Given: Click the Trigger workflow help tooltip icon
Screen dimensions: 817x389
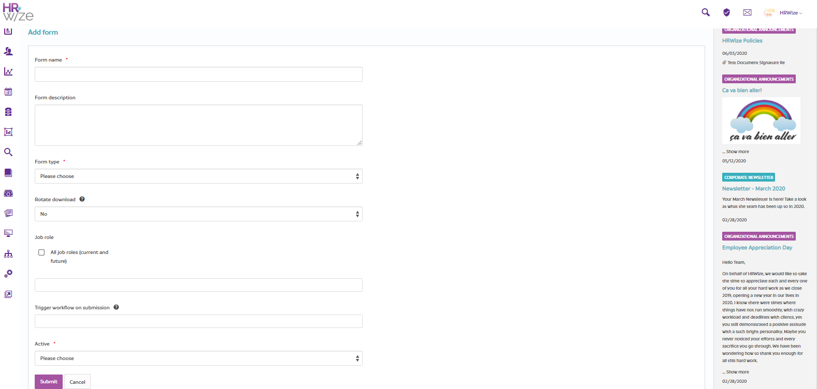Looking at the screenshot, I should [116, 307].
